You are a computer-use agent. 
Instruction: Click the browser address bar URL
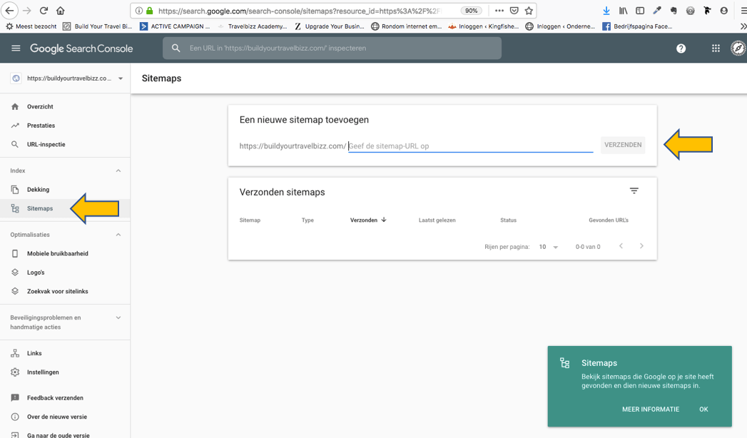pos(300,11)
